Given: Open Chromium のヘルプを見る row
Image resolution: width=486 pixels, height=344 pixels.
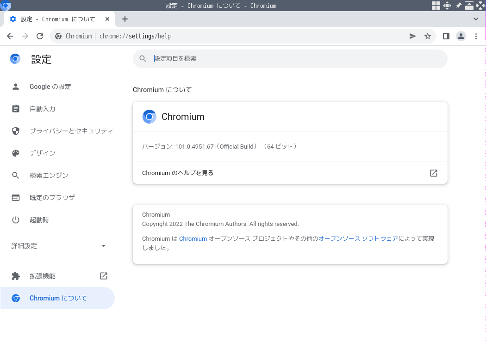Looking at the screenshot, I should coord(290,173).
